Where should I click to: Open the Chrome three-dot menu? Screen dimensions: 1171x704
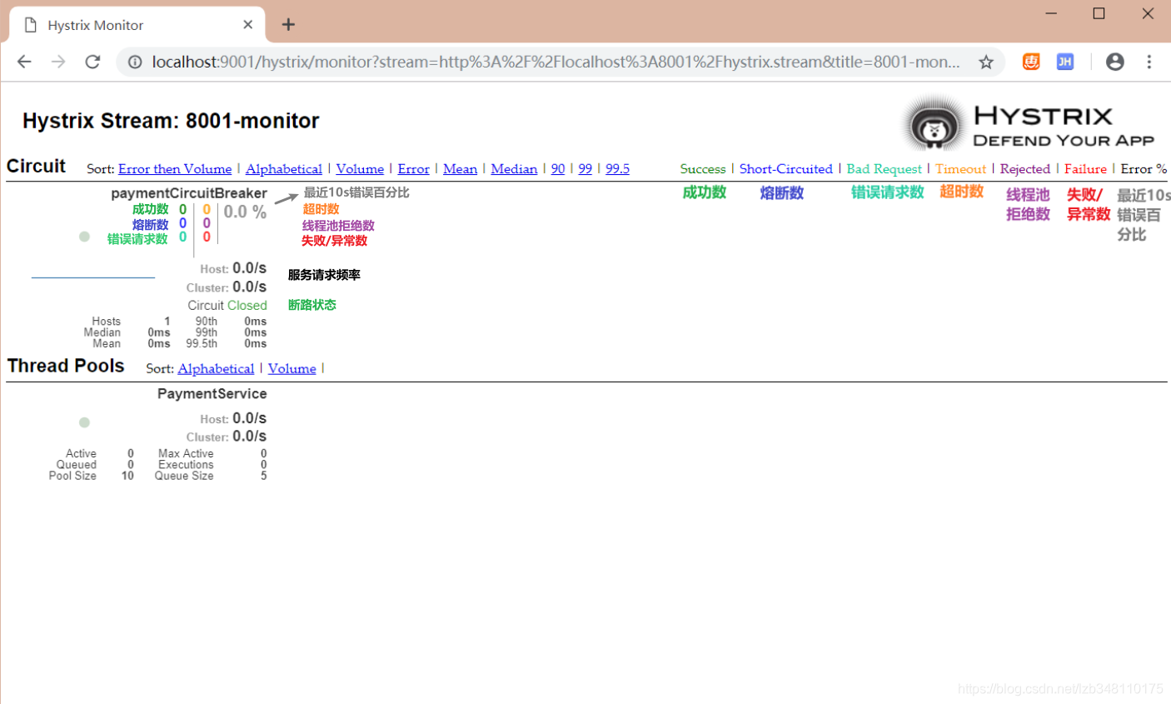(1149, 62)
